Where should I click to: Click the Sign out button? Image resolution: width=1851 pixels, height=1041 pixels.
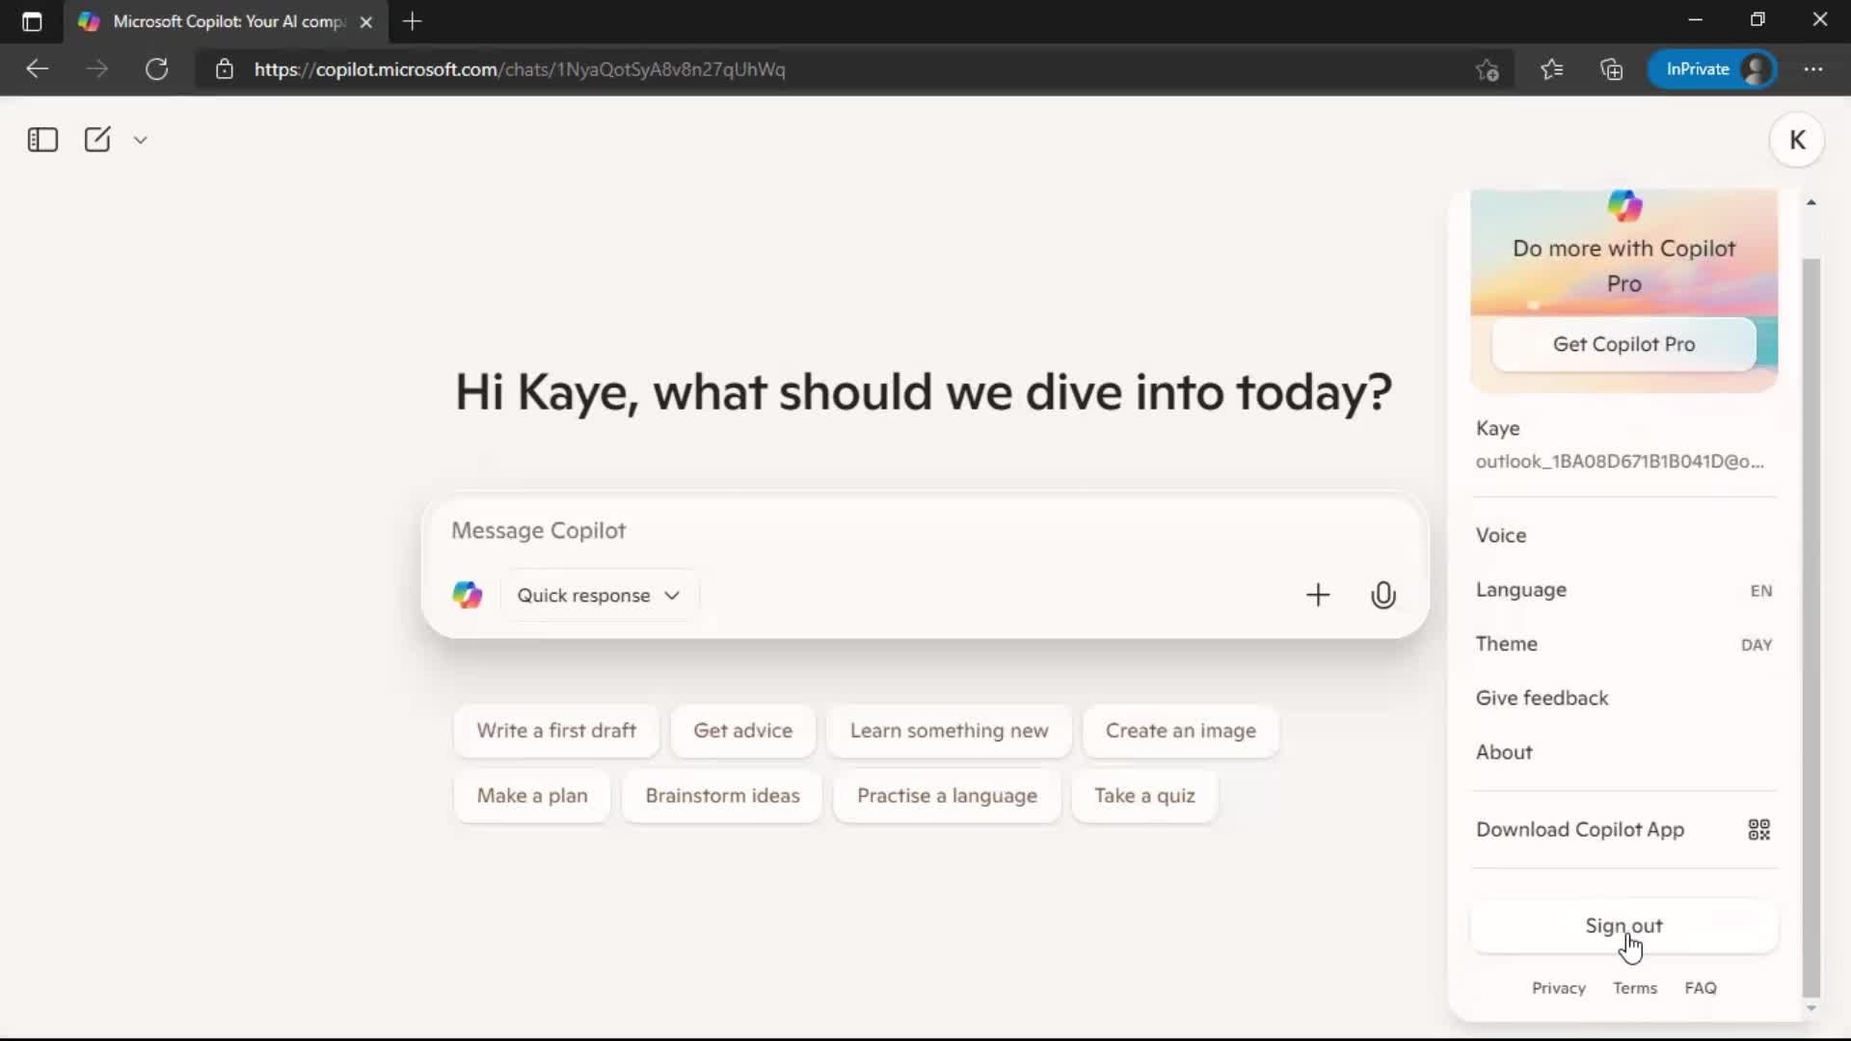pyautogui.click(x=1623, y=925)
